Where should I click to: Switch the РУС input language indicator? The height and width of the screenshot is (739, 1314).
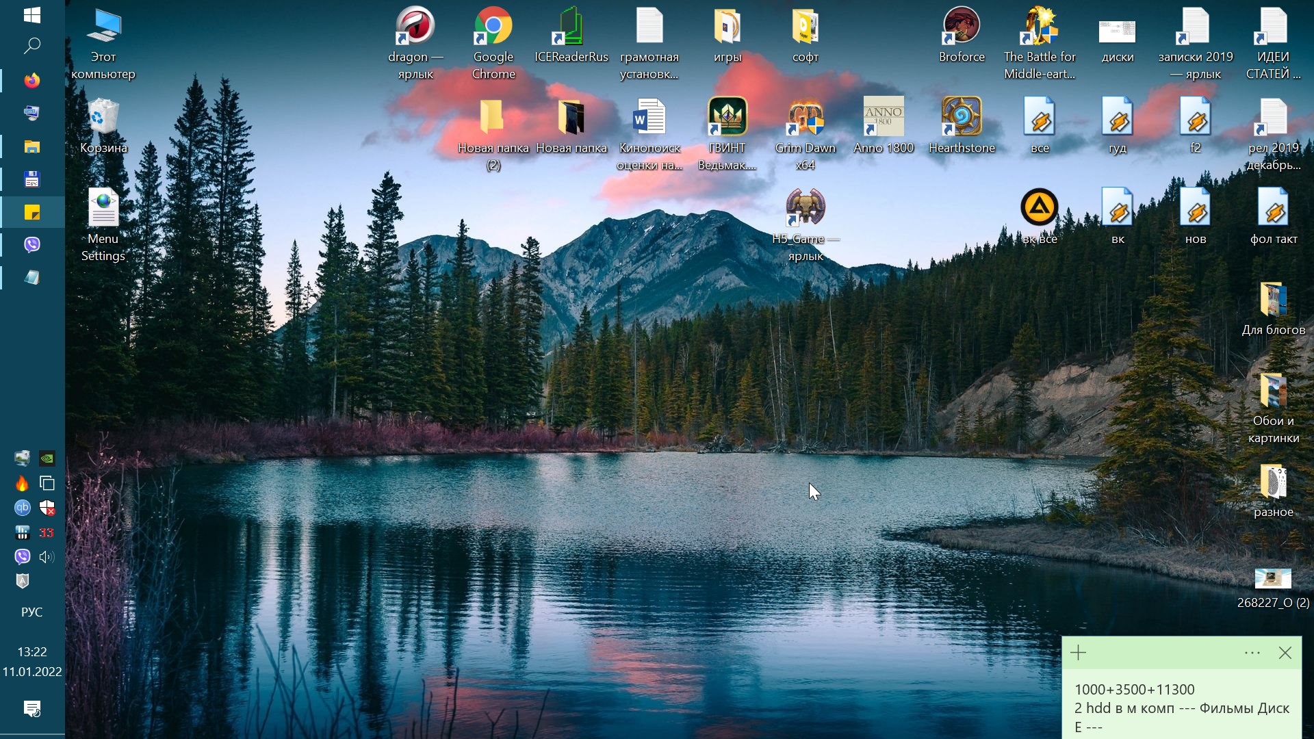tap(32, 612)
